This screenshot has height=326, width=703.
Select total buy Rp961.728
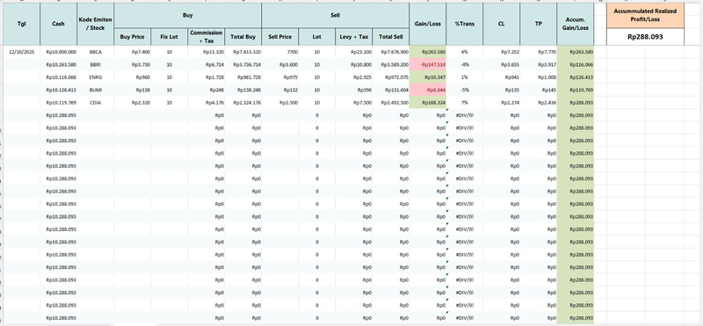tap(243, 77)
